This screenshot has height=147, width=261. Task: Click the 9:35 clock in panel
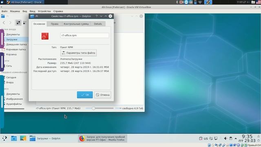pyautogui.click(x=247, y=137)
